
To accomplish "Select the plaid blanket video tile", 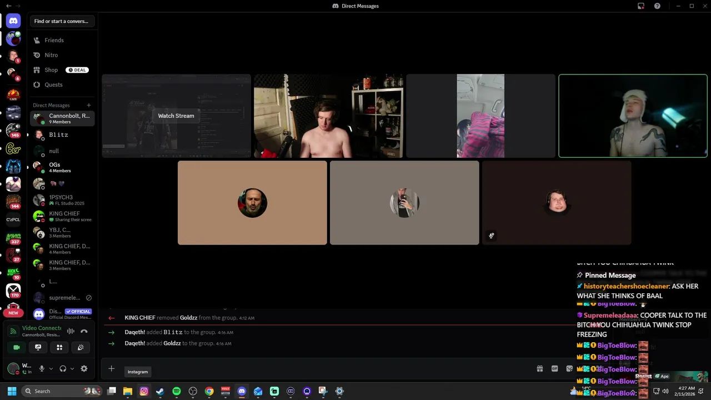I will coord(480,116).
